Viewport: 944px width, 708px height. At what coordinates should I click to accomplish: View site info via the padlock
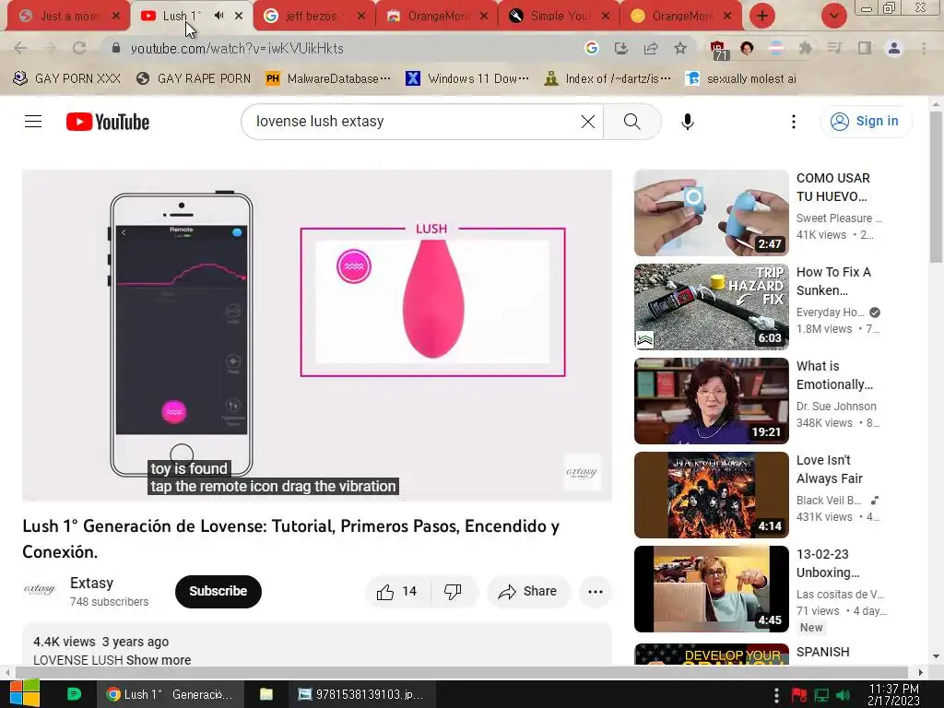pos(116,48)
